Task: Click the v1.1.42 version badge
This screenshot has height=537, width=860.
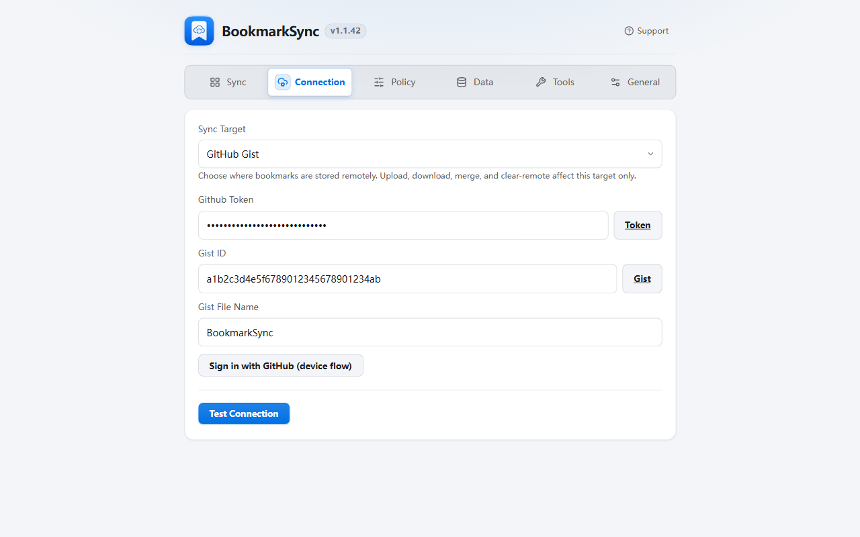Action: pos(345,31)
